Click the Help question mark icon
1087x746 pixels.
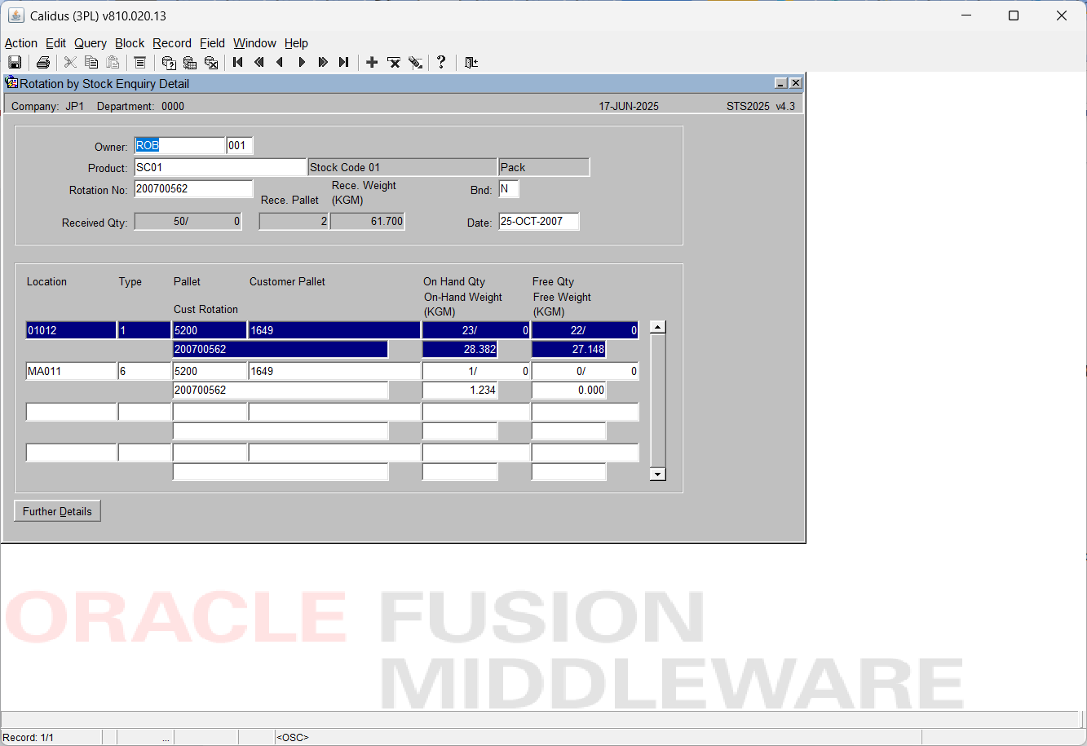pos(441,63)
